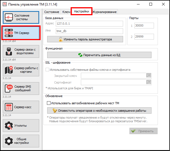Browse for Закрытый ключ file
The image size is (170, 151).
point(149,75)
